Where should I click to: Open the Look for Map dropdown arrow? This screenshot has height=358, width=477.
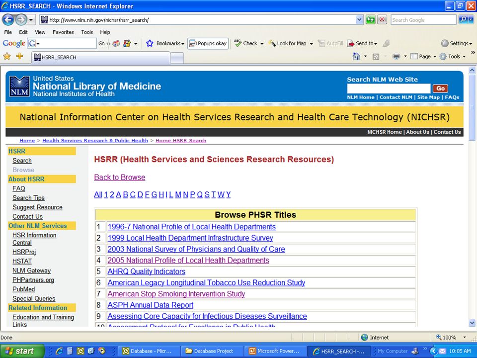tap(311, 44)
